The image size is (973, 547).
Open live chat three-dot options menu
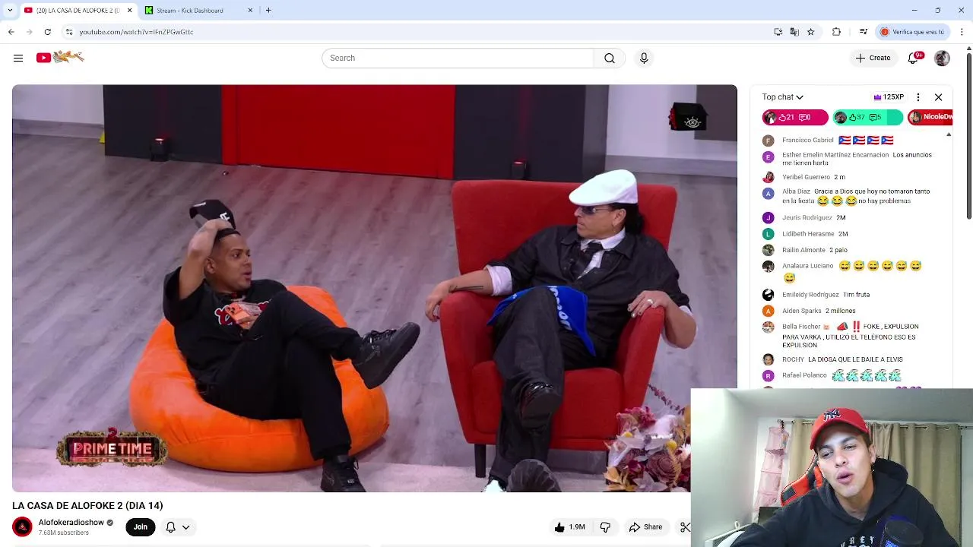[918, 97]
